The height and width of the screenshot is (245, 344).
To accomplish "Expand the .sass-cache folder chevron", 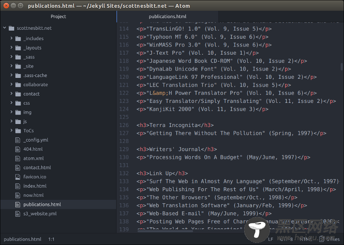I will pos(12,75).
